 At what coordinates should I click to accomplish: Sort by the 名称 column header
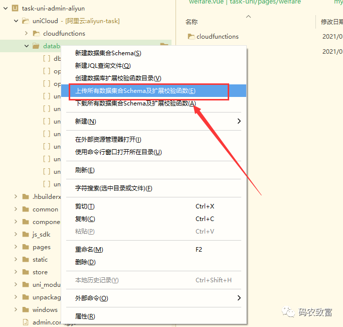click(x=192, y=22)
